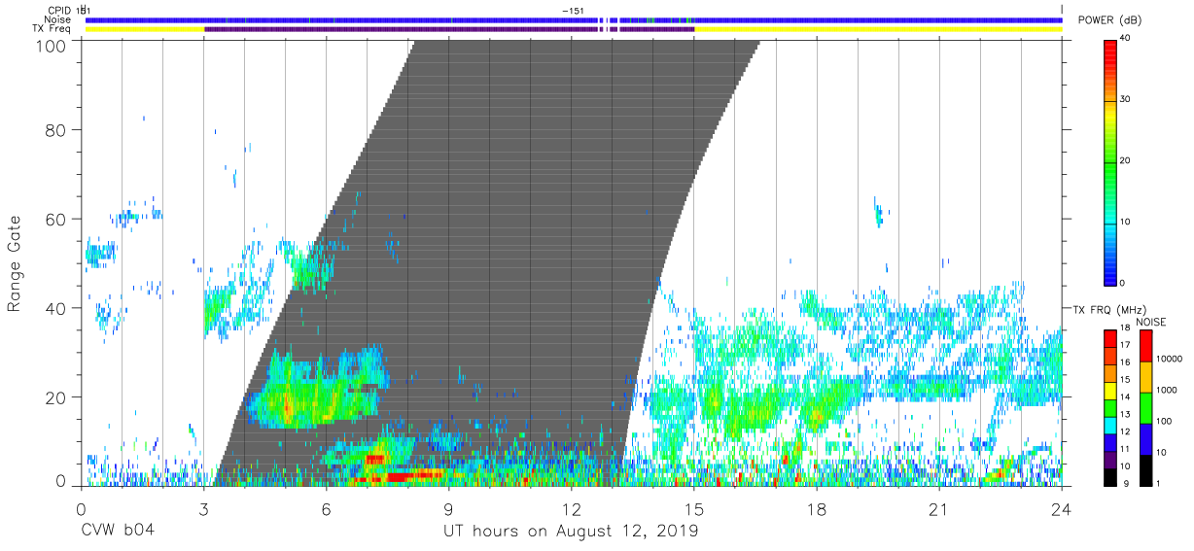Click the 'CVW b04' radar beam label

pos(117,531)
